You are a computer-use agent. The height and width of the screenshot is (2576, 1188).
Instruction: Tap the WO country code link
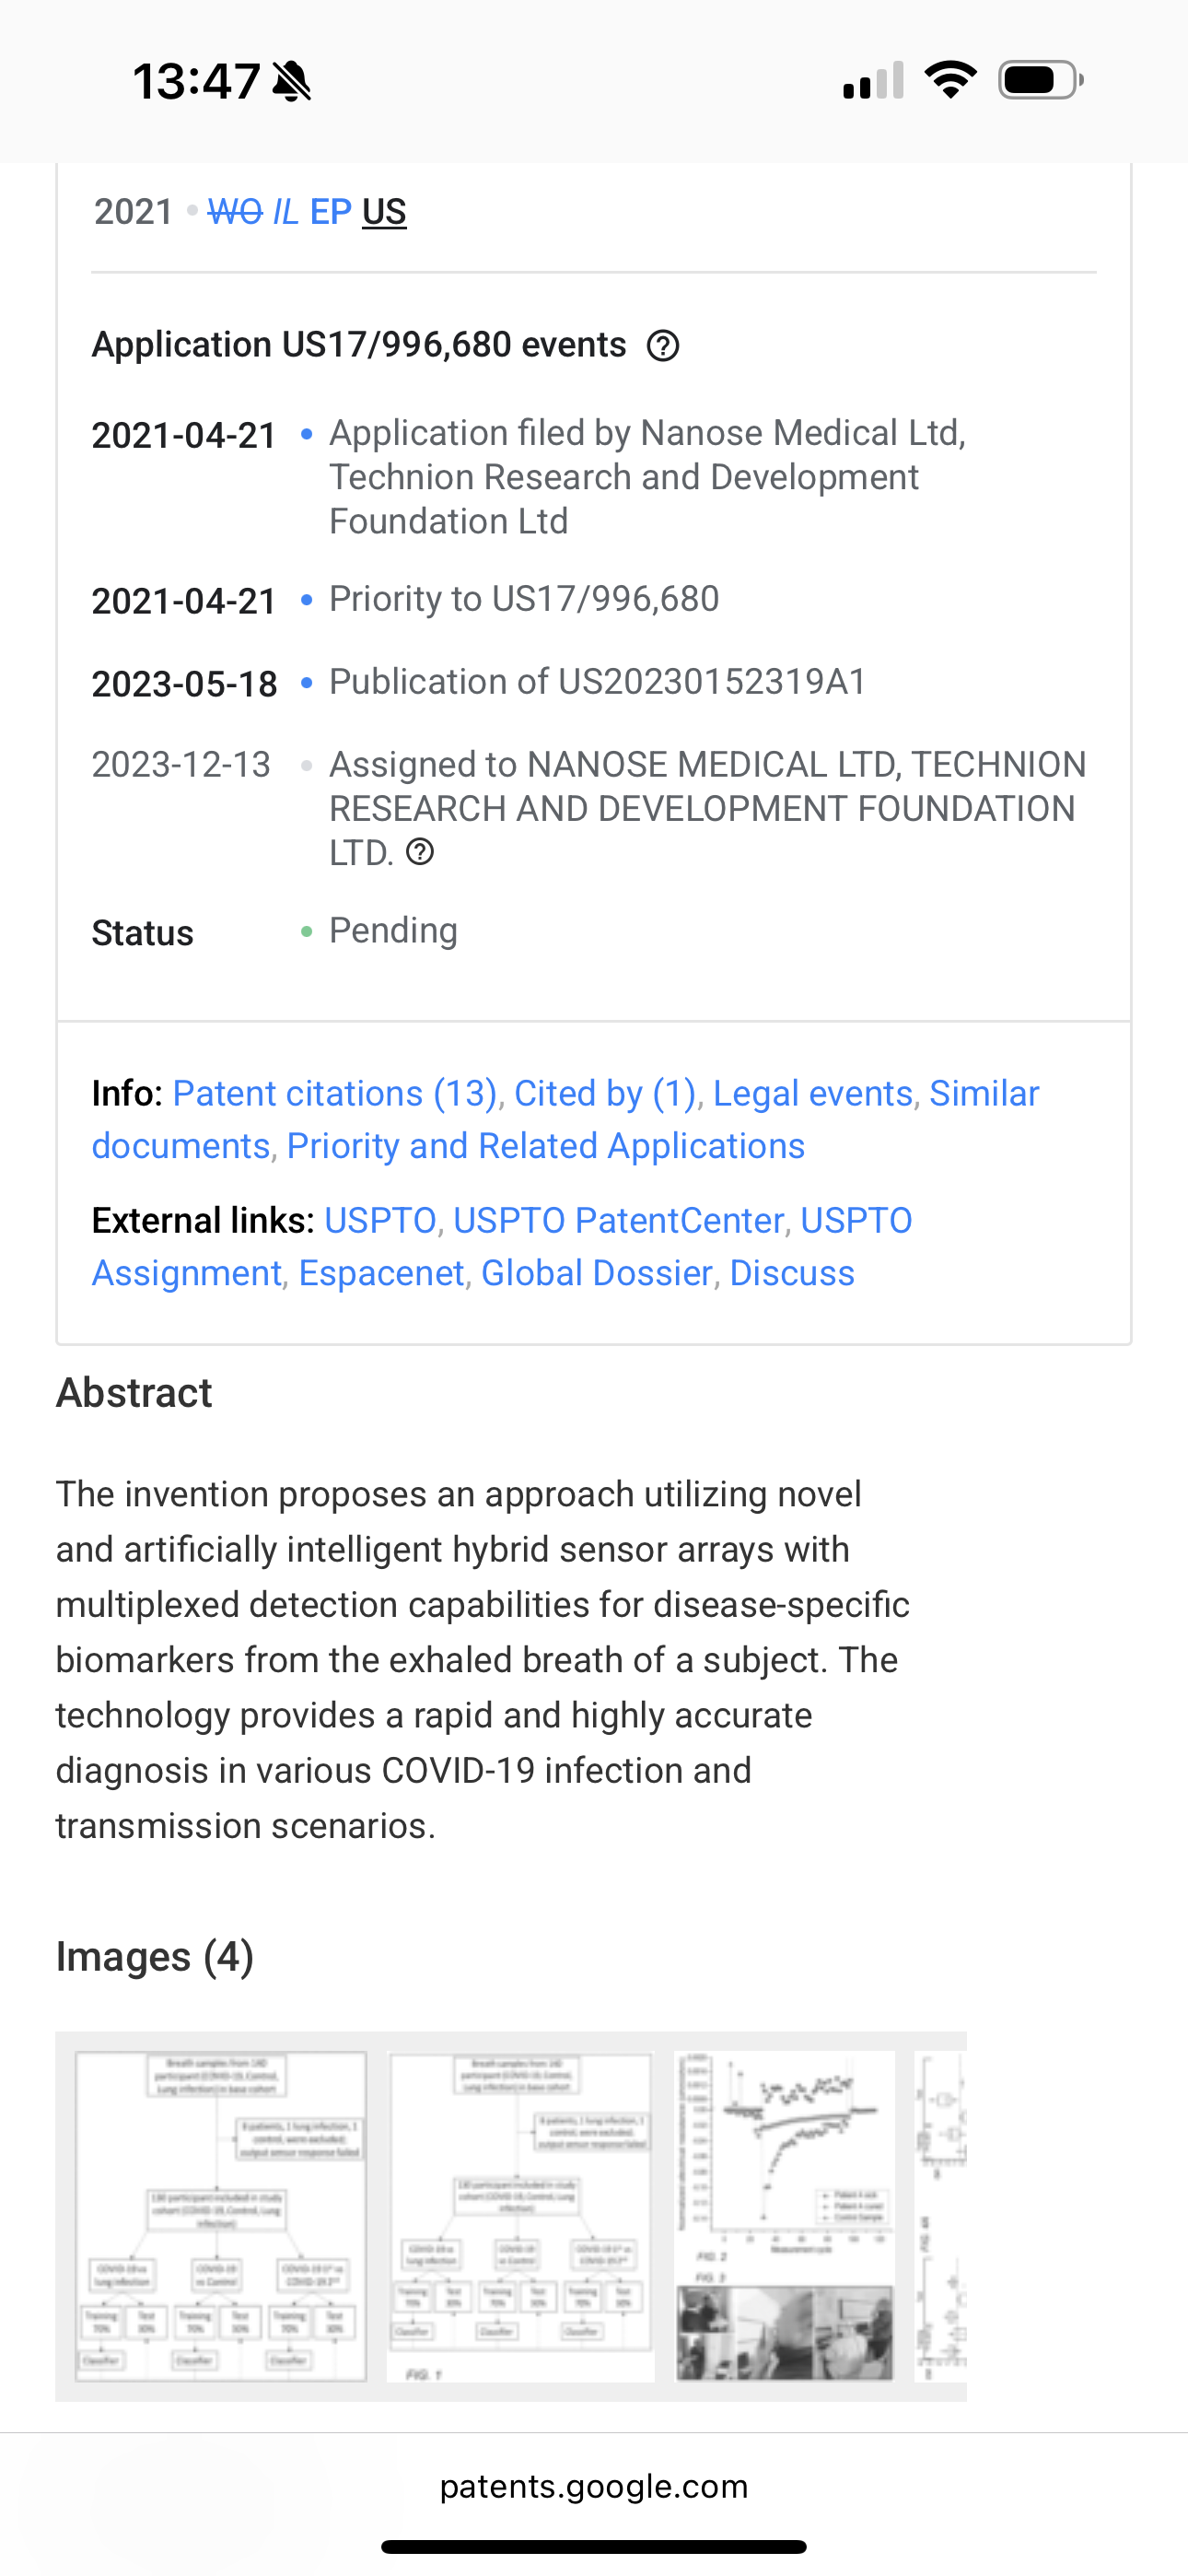234,212
